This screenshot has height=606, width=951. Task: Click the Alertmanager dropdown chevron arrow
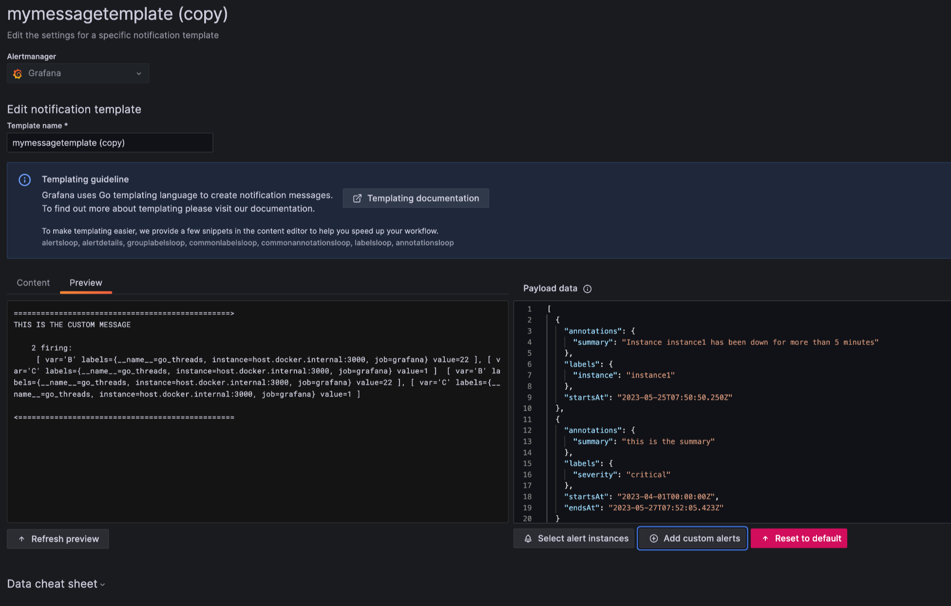point(139,74)
